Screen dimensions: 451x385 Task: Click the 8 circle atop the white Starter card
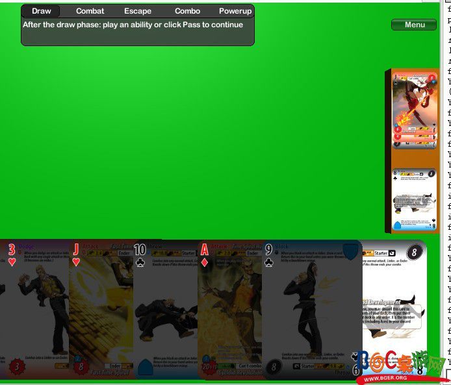click(414, 252)
